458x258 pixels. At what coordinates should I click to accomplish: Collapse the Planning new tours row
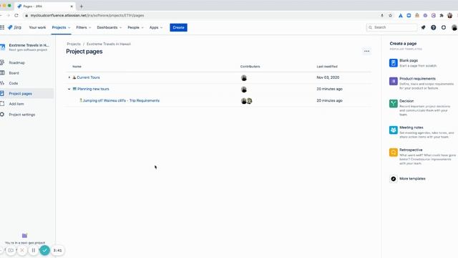click(69, 89)
